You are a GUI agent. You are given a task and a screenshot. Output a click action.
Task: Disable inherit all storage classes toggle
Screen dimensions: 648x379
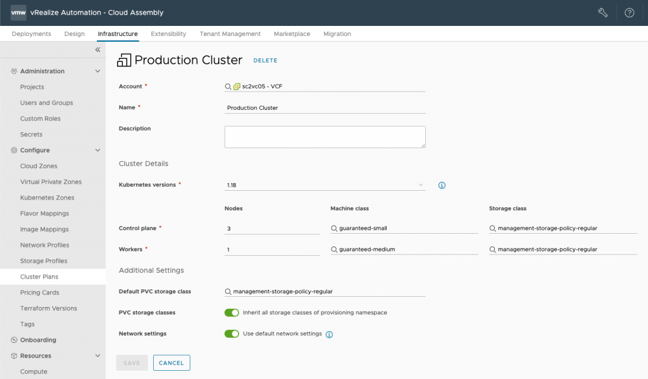pos(232,313)
